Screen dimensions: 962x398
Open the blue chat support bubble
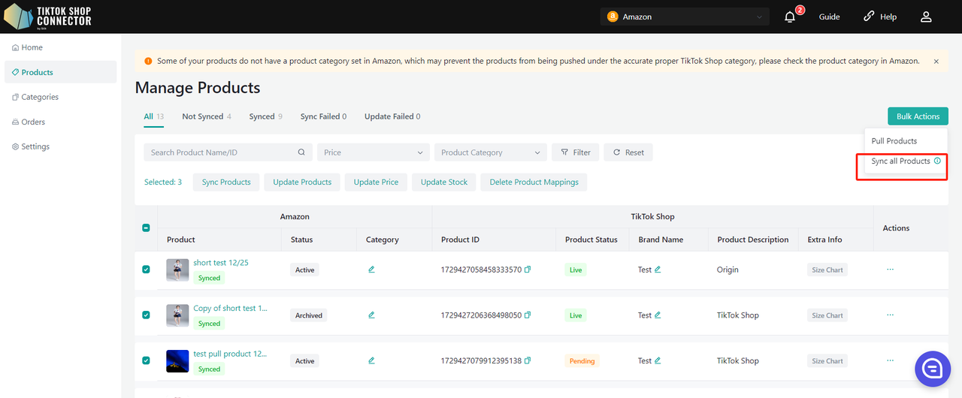coord(933,369)
